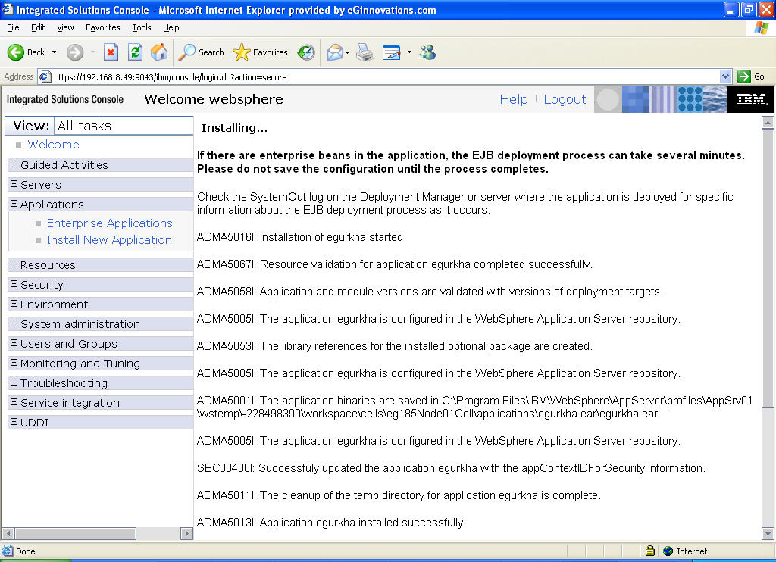Click navigation scroll right arrow
This screenshot has height=562, width=776.
pyautogui.click(x=187, y=533)
